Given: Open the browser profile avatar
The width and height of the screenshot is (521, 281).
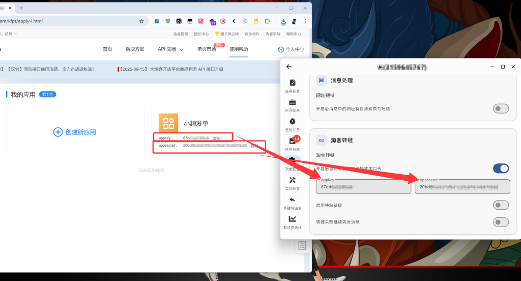Looking at the screenshot, I should tap(294, 21).
